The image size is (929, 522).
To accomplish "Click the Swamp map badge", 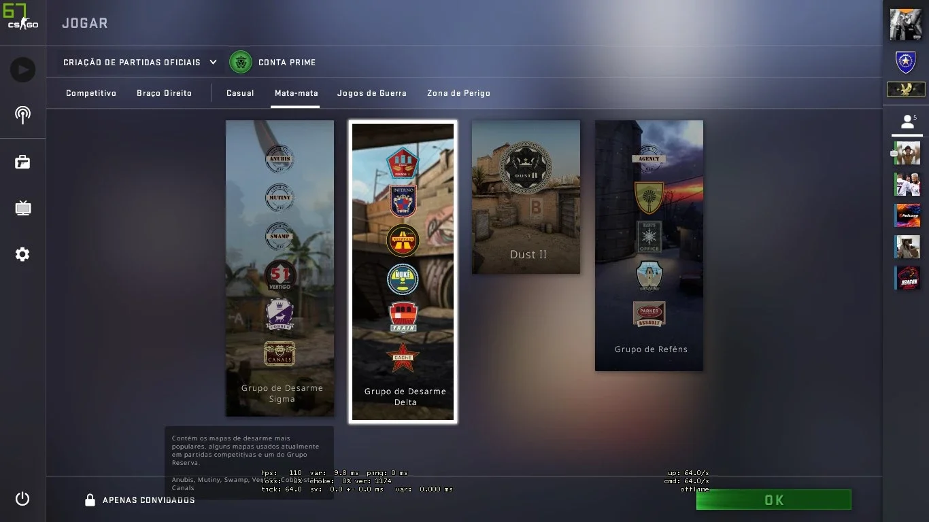I will (280, 237).
